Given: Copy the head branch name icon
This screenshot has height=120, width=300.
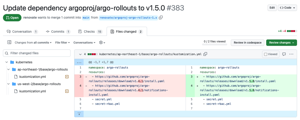Looking at the screenshot, I should click(161, 17).
